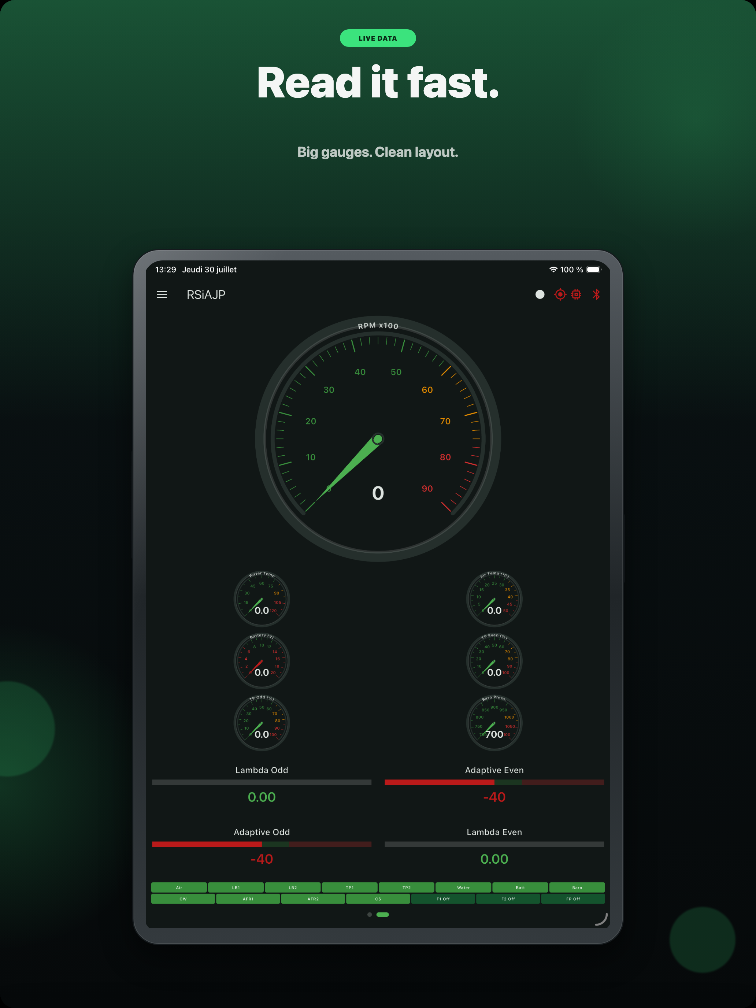Toggle the F2 Off indicator
The width and height of the screenshot is (756, 1008).
(x=508, y=898)
